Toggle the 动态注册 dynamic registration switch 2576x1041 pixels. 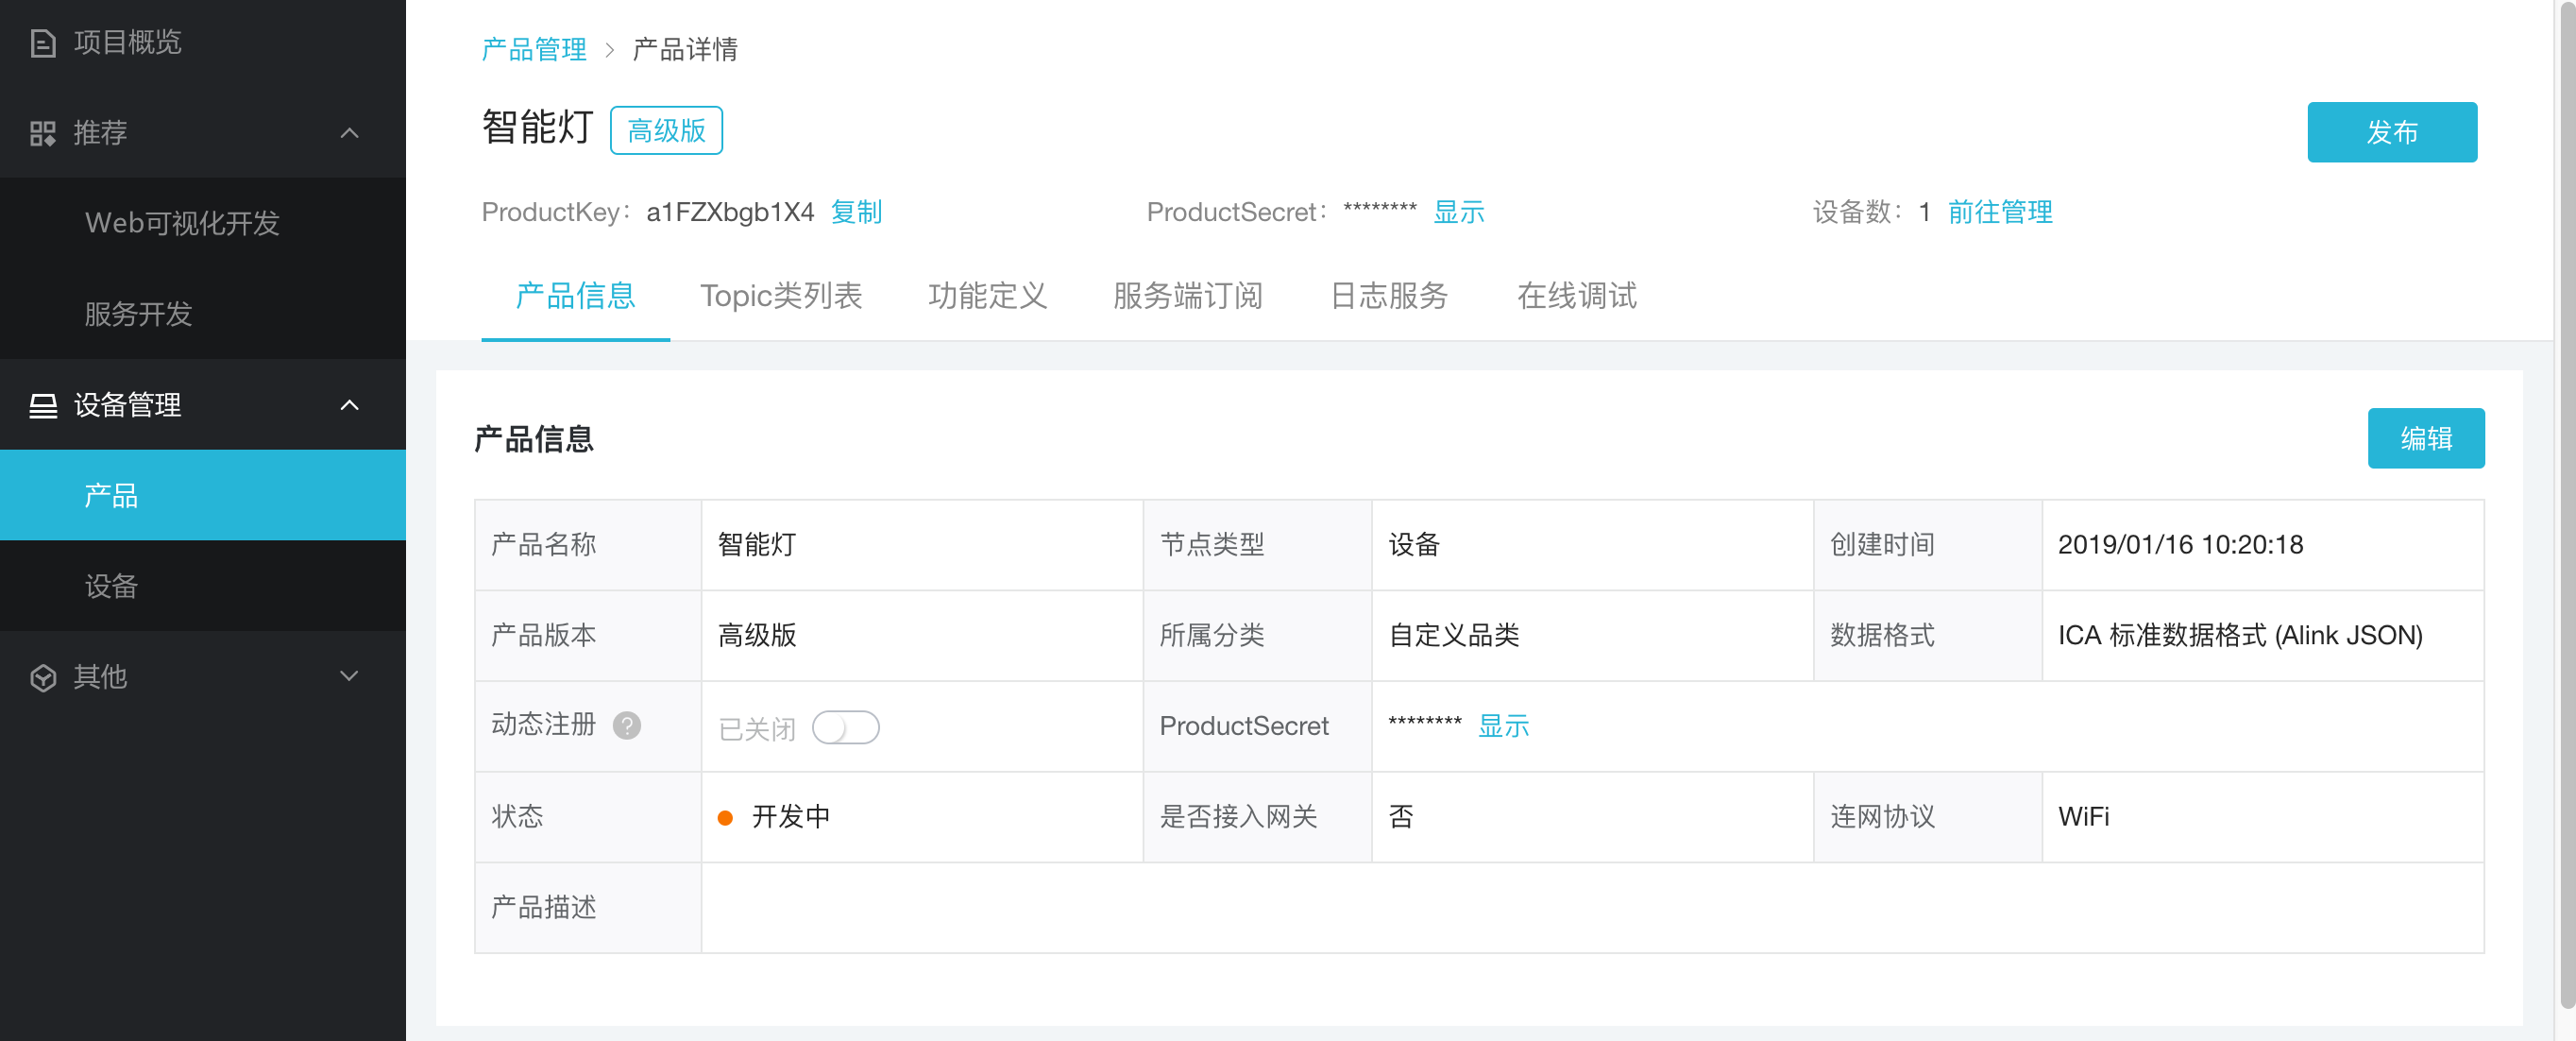tap(845, 727)
